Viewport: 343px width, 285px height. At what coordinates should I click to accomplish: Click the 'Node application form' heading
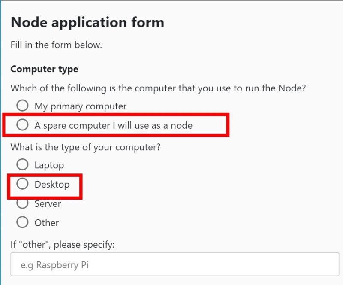pyautogui.click(x=87, y=22)
